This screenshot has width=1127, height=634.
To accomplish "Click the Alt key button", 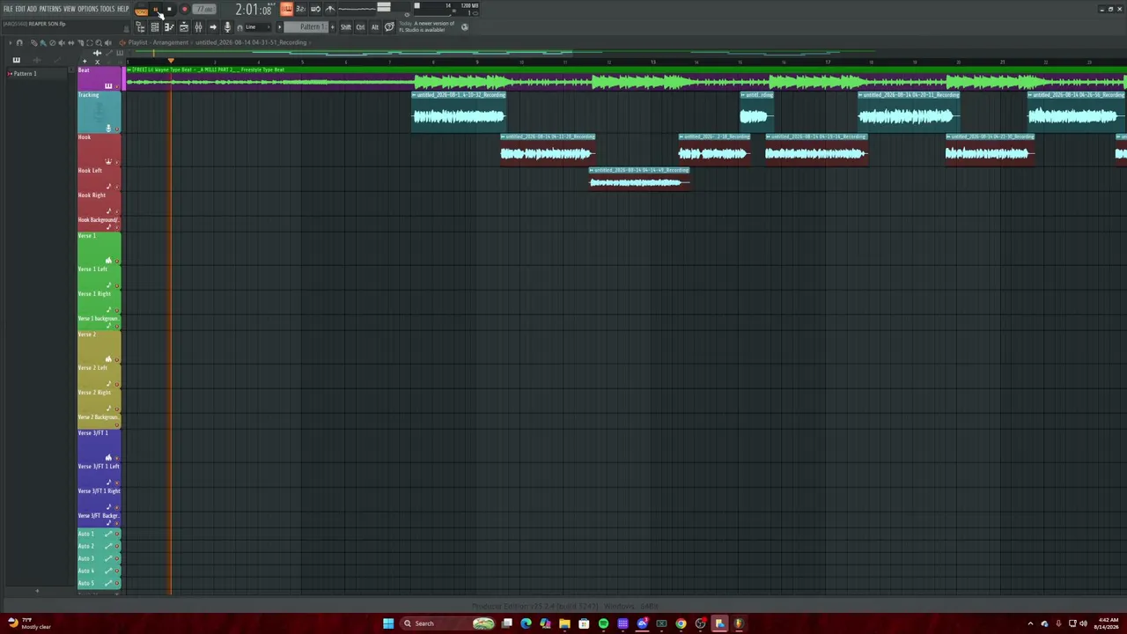I will click(375, 27).
